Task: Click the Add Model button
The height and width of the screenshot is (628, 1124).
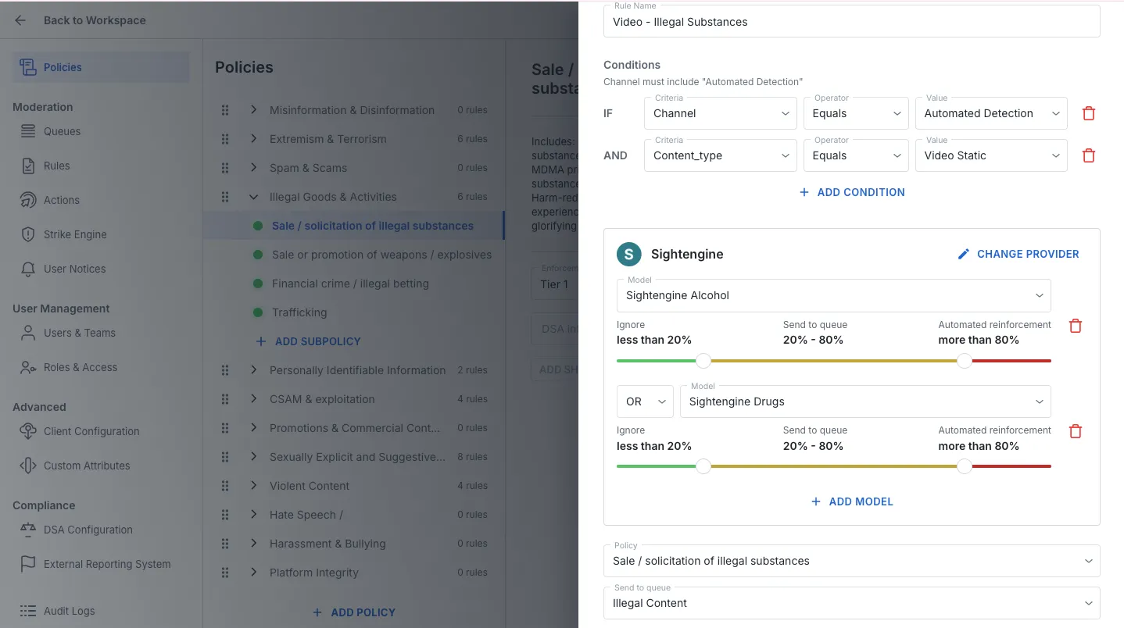Action: 852,501
